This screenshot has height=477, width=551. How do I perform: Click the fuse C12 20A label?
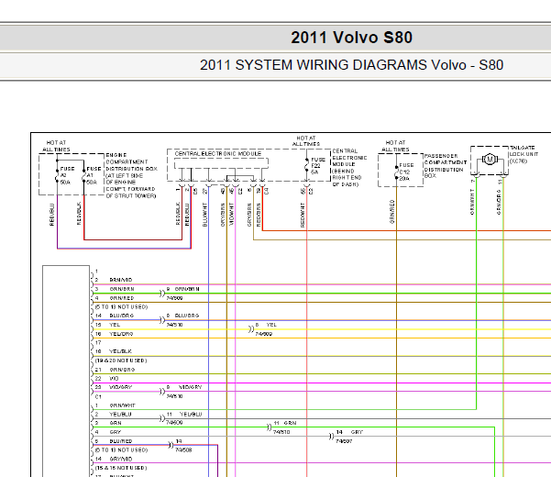pyautogui.click(x=405, y=172)
